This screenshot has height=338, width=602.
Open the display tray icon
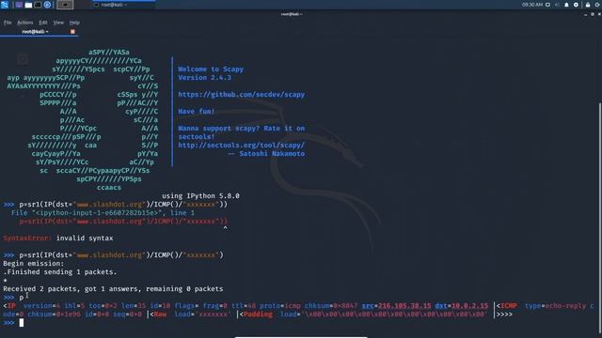tap(547, 5)
